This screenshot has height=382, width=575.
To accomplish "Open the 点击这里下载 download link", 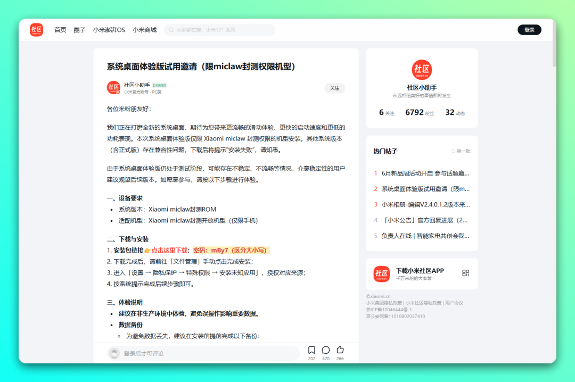I will coord(169,251).
